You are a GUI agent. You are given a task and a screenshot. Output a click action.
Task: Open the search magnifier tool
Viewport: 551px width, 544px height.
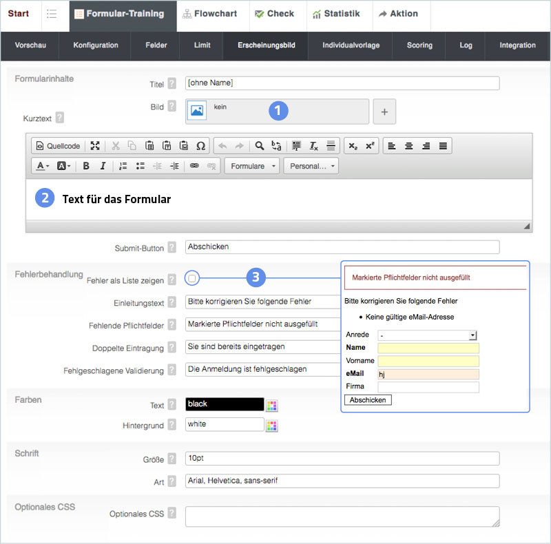pos(260,146)
